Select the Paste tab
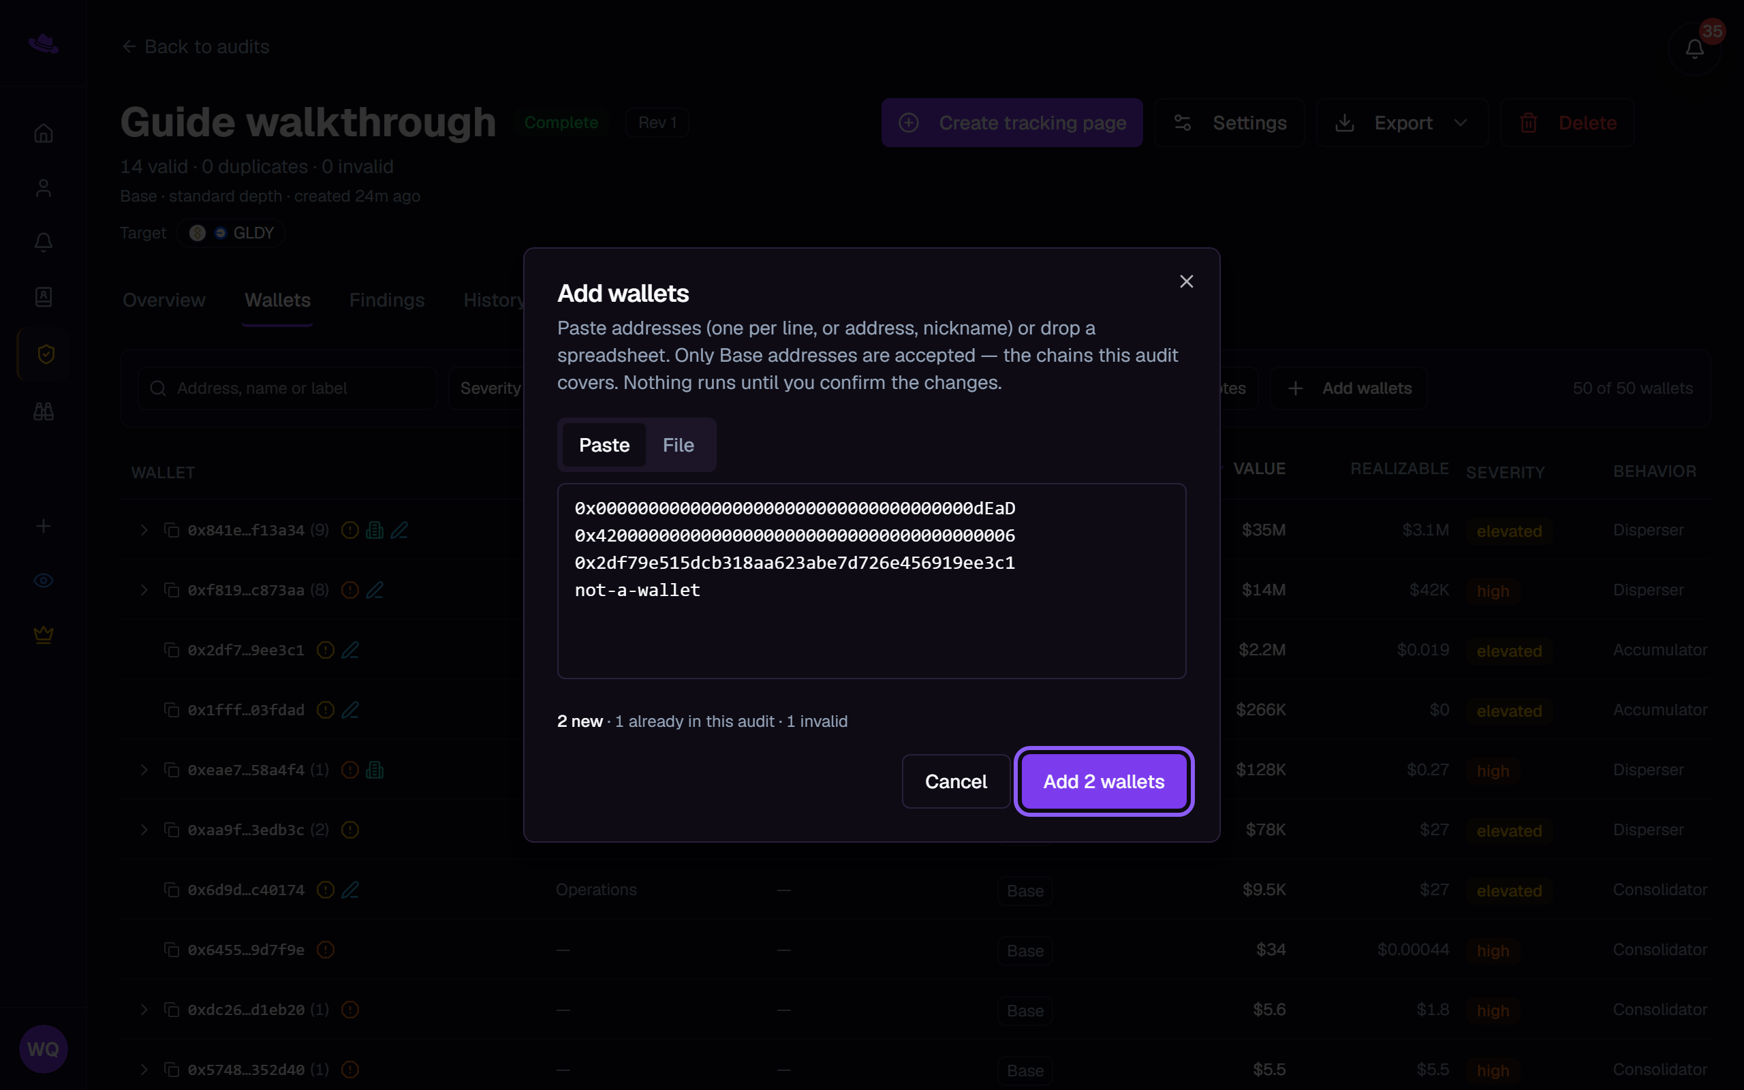 604,445
